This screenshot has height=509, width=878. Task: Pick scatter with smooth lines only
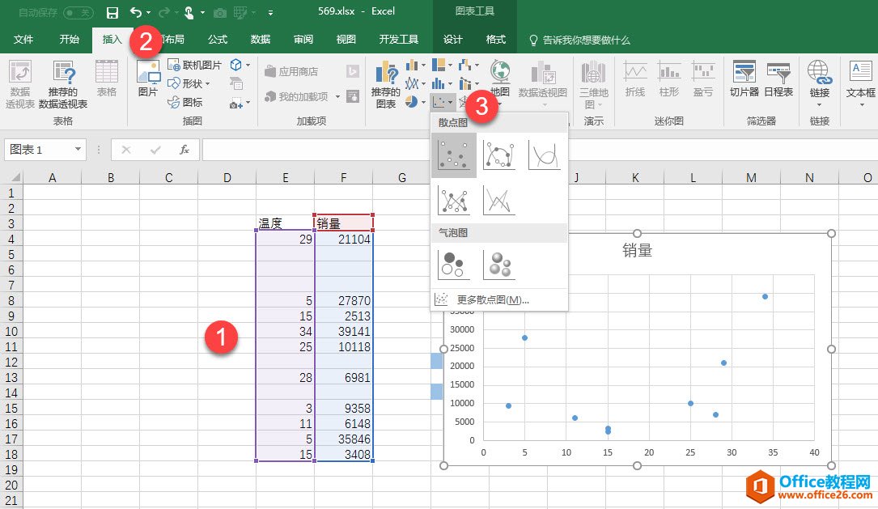[544, 155]
